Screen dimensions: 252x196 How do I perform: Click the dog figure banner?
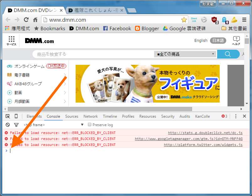[x=147, y=84]
